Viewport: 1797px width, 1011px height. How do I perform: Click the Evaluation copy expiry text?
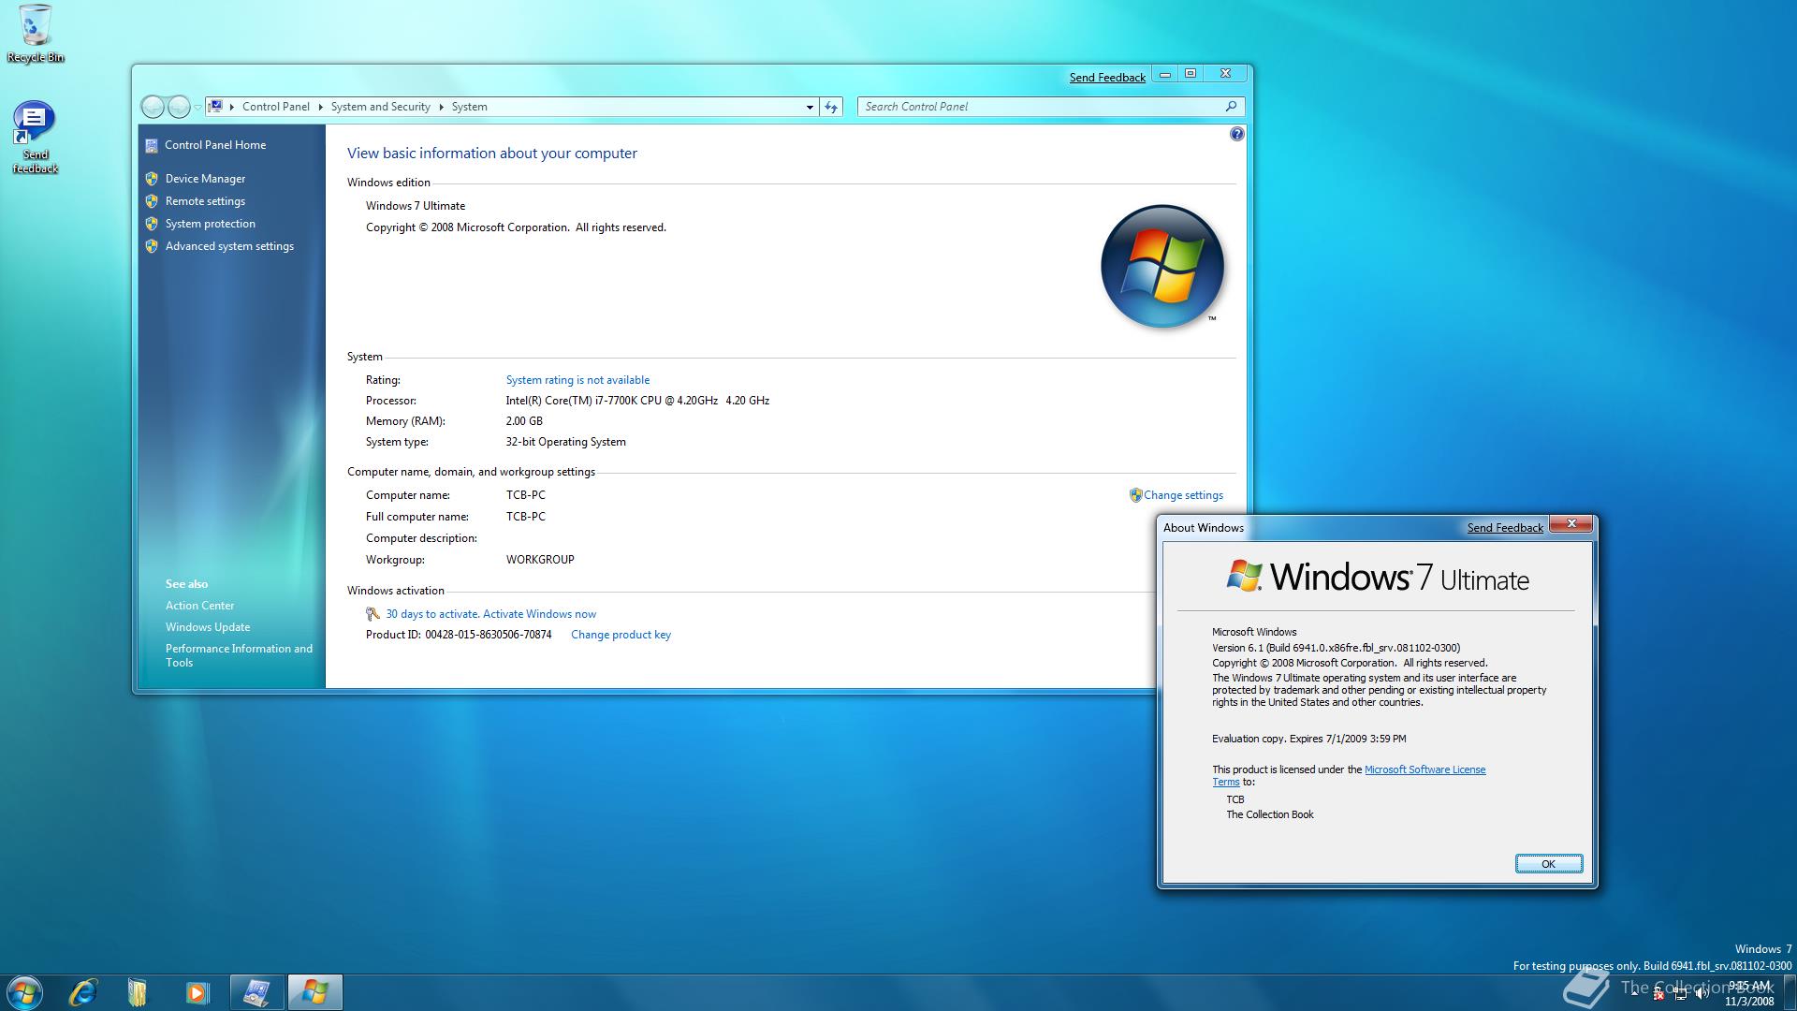pyautogui.click(x=1308, y=739)
